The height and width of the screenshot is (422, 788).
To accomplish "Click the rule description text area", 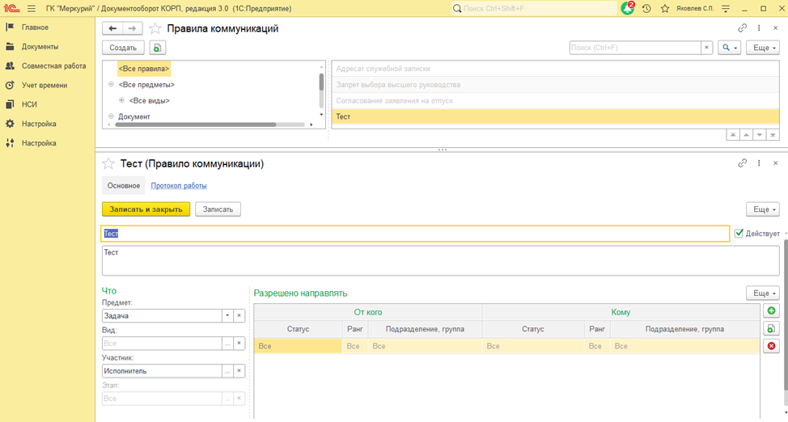I will [440, 260].
